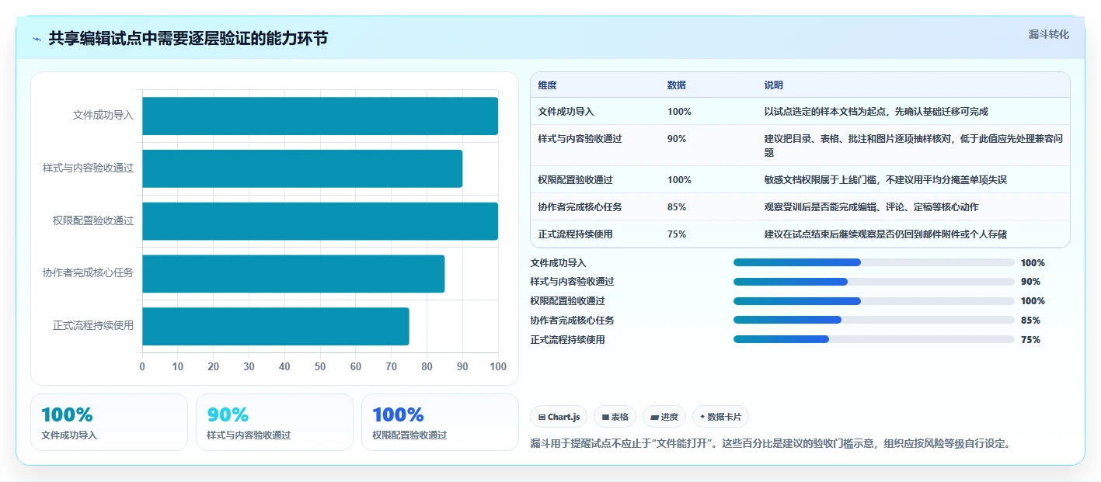
Task: Click the footer note starting 漏斗用于提醒试点
Action: pos(770,444)
